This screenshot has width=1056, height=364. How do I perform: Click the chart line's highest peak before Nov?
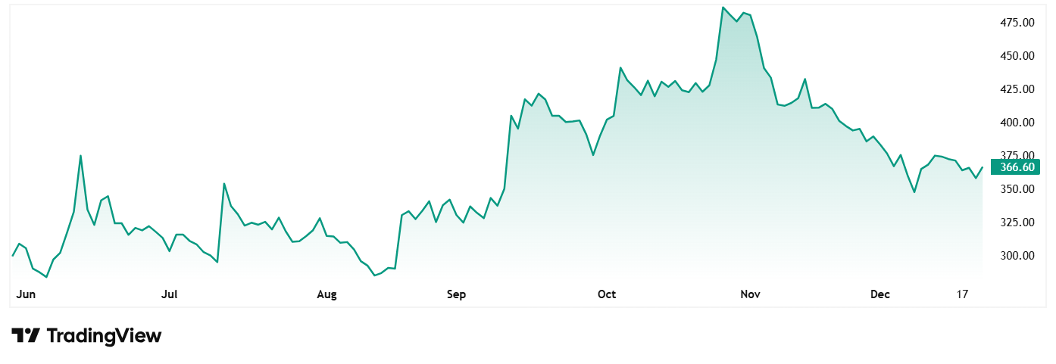pyautogui.click(x=723, y=8)
